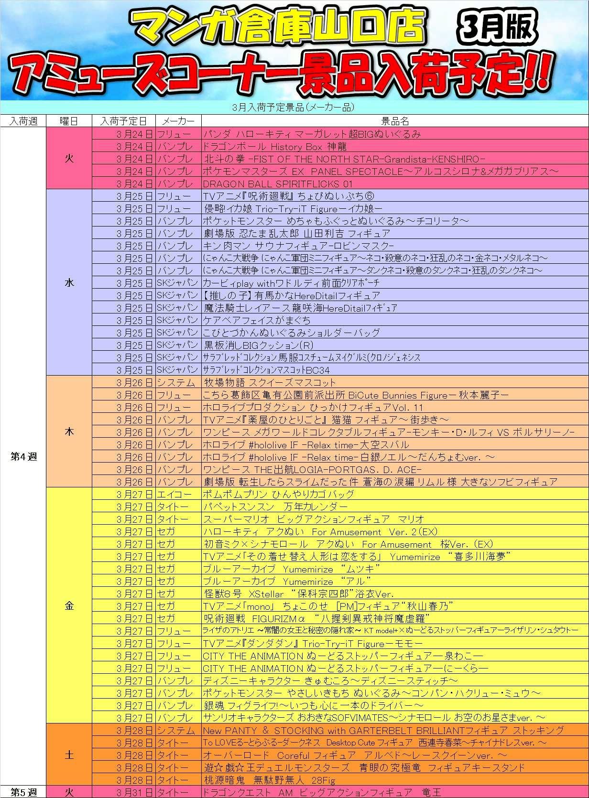Click the 土 day cell for 3月28日
The height and width of the screenshot is (798, 589).
point(69,755)
